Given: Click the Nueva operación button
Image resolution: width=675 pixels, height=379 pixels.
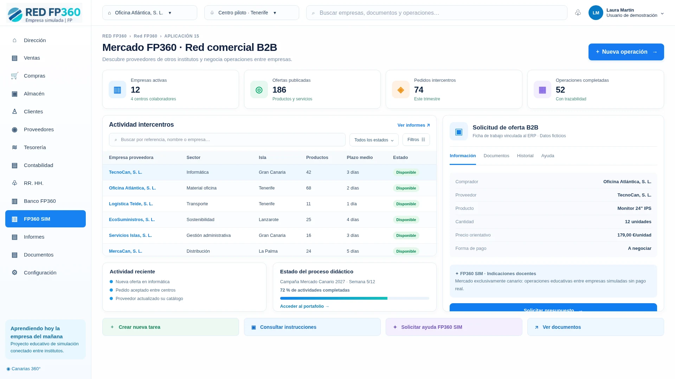Looking at the screenshot, I should coord(626,52).
